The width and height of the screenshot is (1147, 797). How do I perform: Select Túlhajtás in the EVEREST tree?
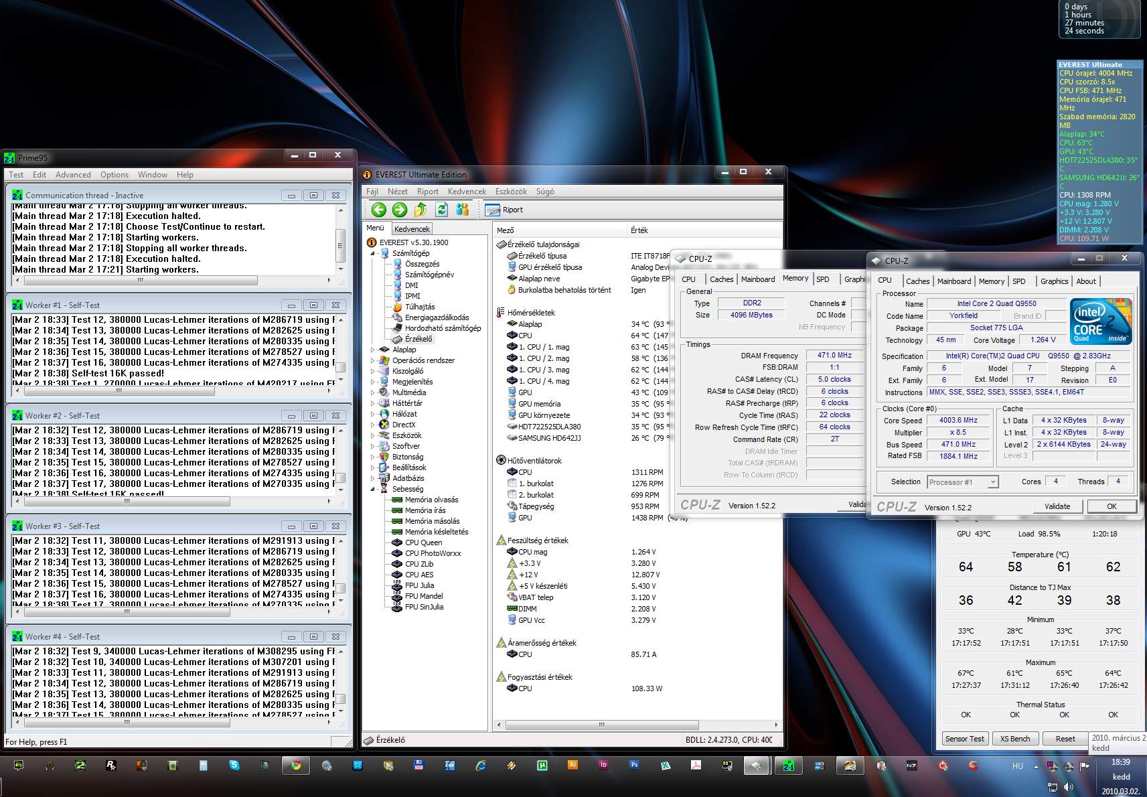click(419, 307)
